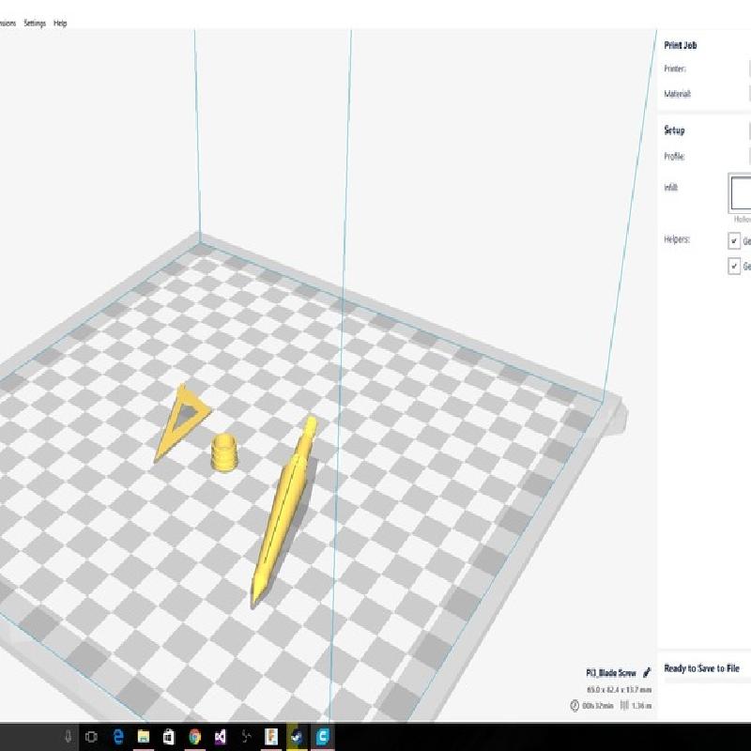Image resolution: width=751 pixels, height=751 pixels.
Task: Open Steam from the taskbar
Action: click(296, 737)
